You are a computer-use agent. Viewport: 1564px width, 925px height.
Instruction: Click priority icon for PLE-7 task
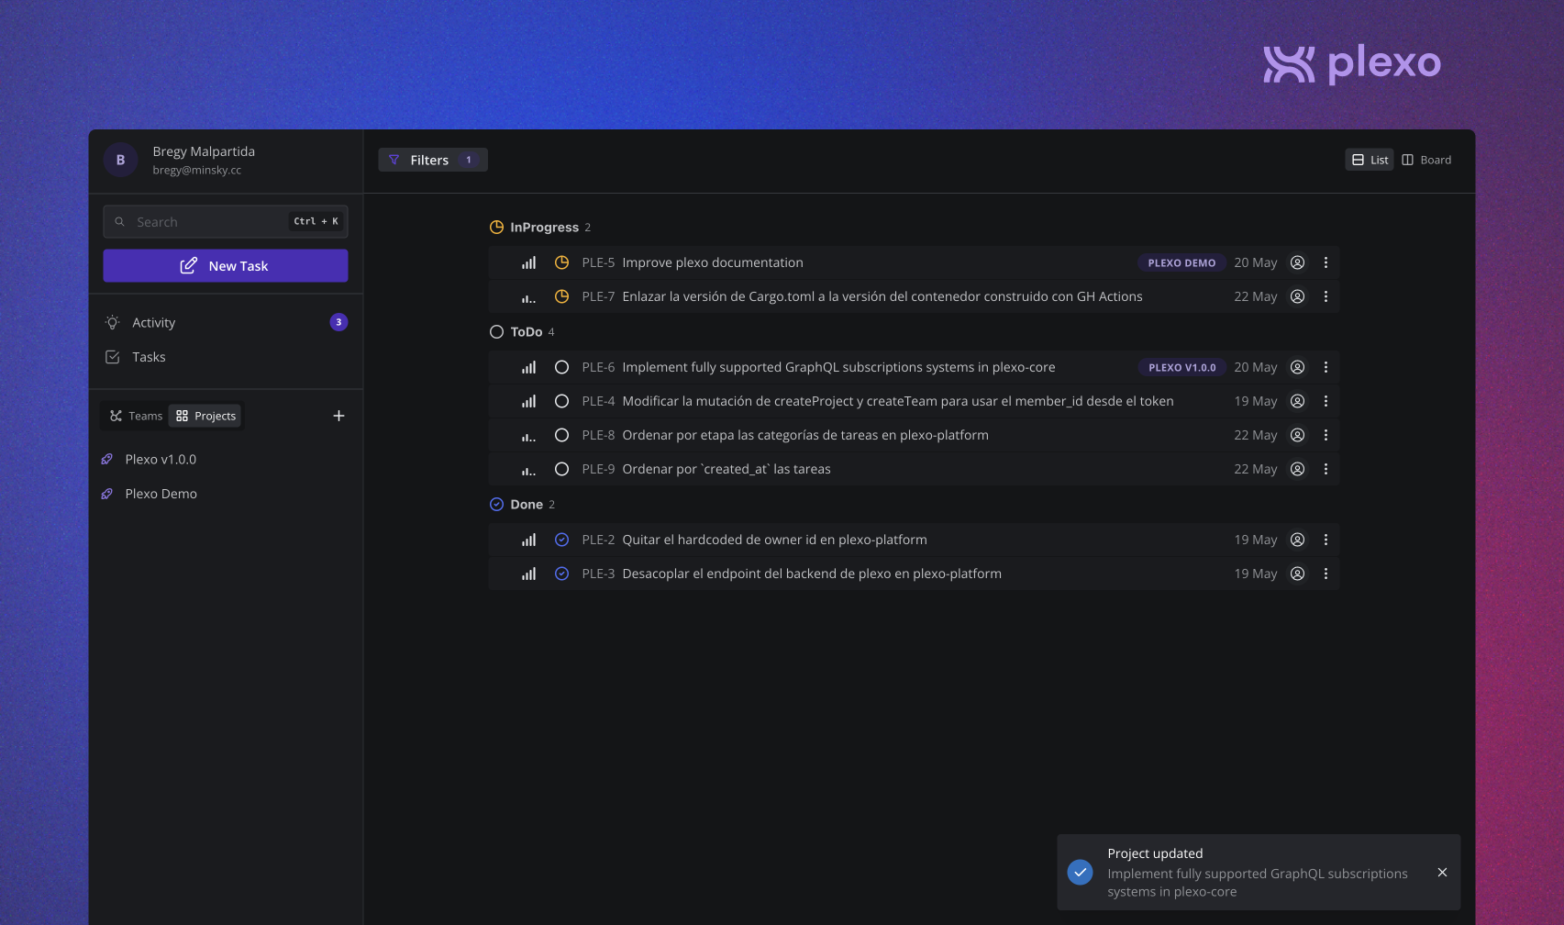click(528, 296)
